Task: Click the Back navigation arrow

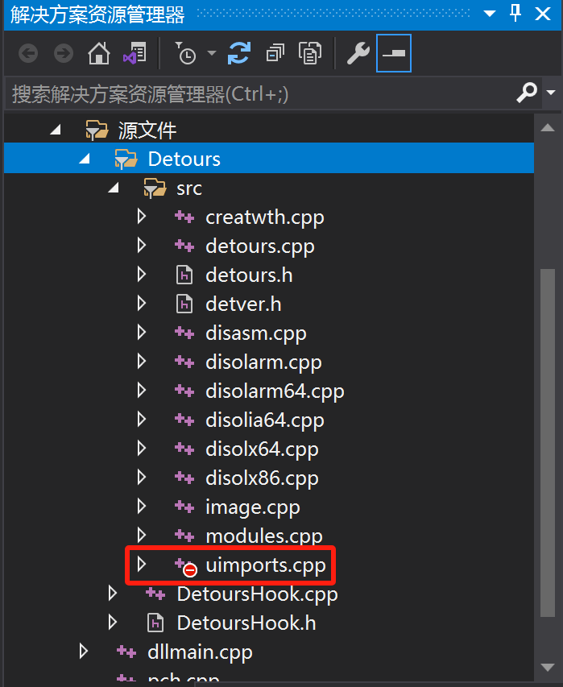Action: point(28,53)
